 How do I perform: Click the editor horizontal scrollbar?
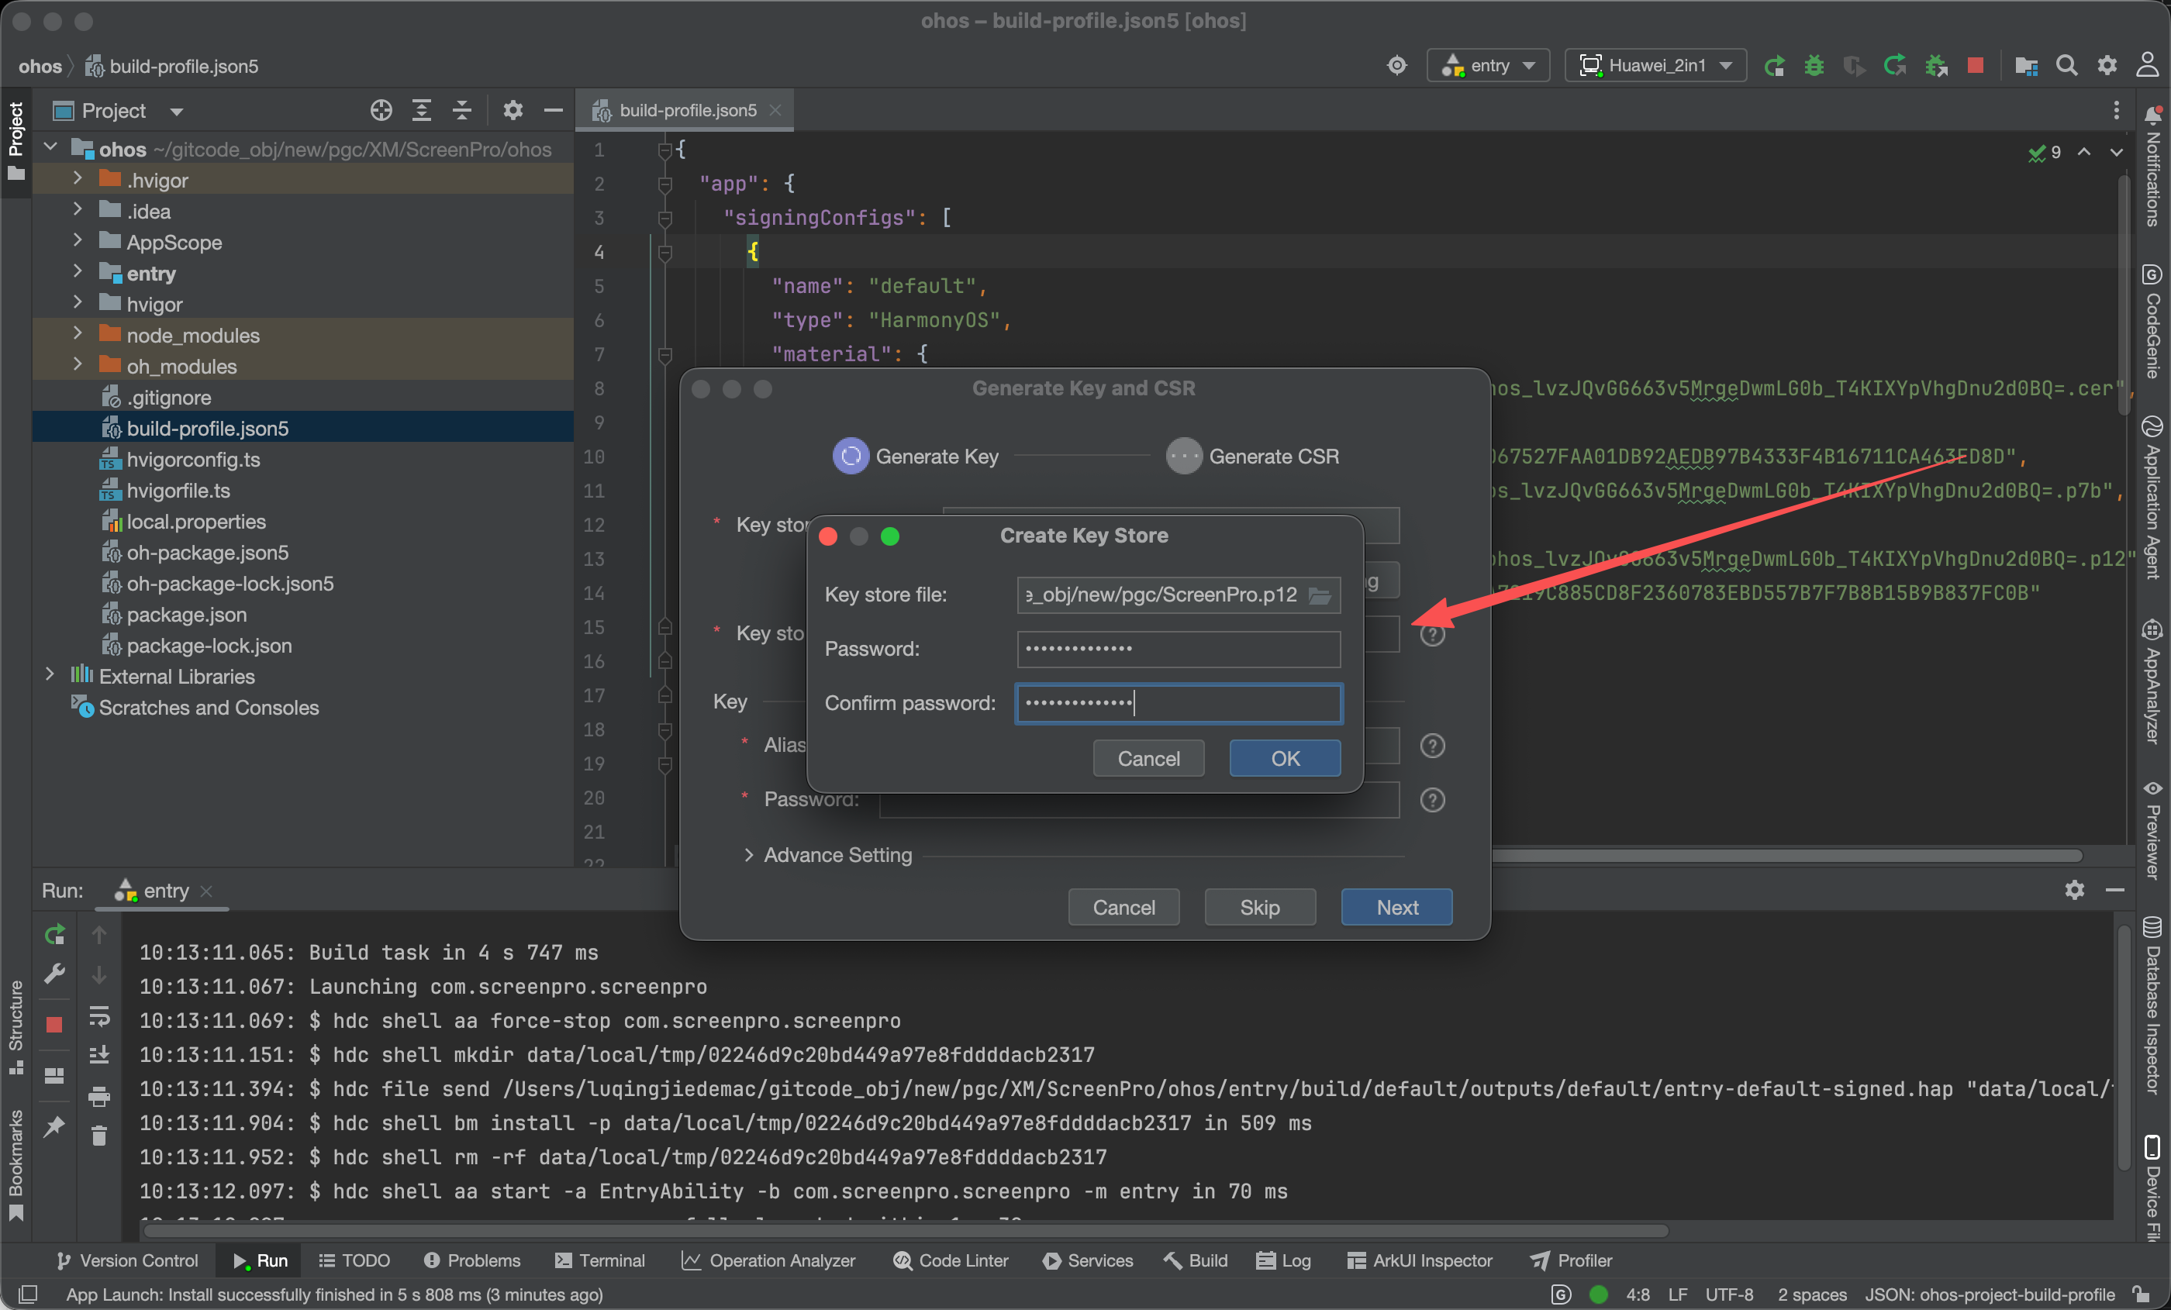click(x=1786, y=857)
